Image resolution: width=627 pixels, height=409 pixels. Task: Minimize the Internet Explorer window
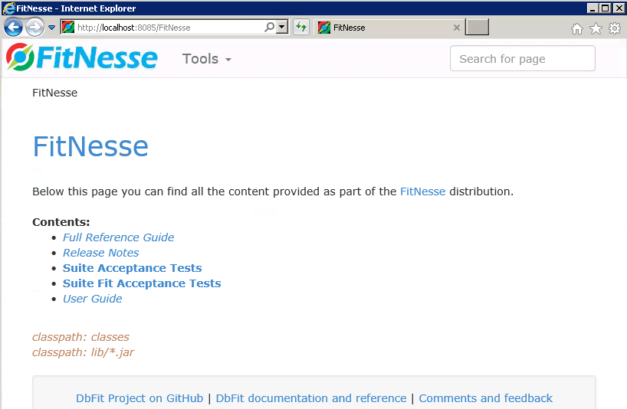(593, 8)
